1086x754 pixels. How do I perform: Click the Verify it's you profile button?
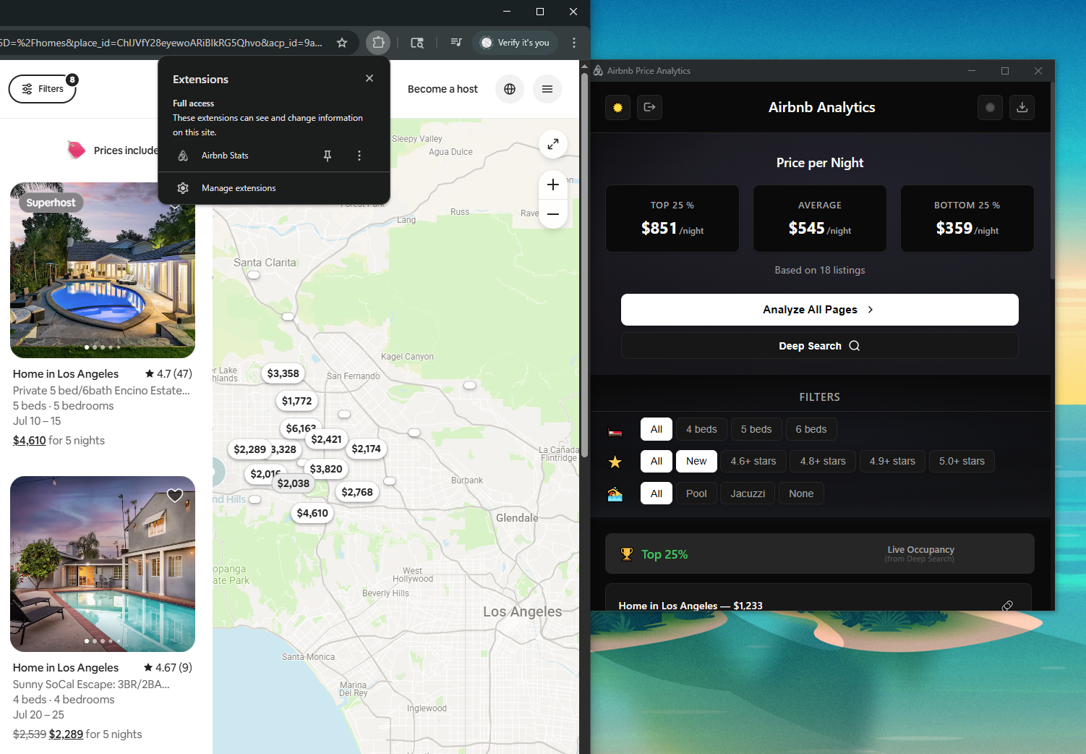(x=516, y=43)
